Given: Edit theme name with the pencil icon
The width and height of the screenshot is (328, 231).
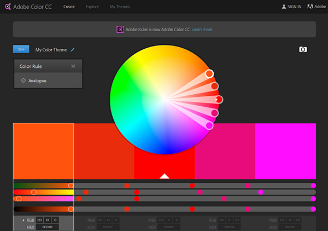Looking at the screenshot, I should pyautogui.click(x=72, y=50).
